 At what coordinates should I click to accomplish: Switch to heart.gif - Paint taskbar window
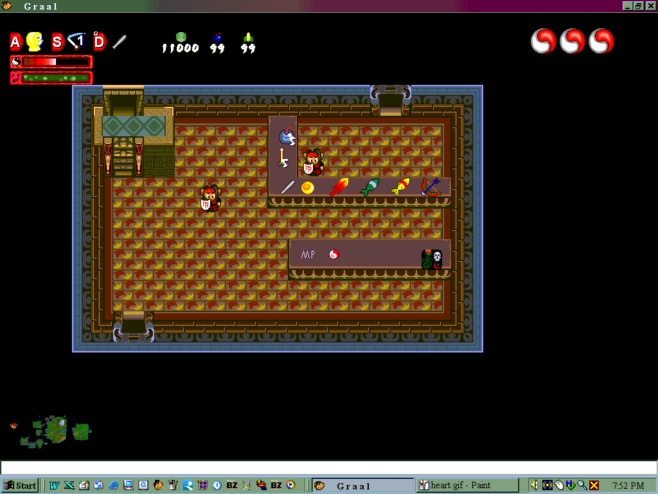(467, 485)
